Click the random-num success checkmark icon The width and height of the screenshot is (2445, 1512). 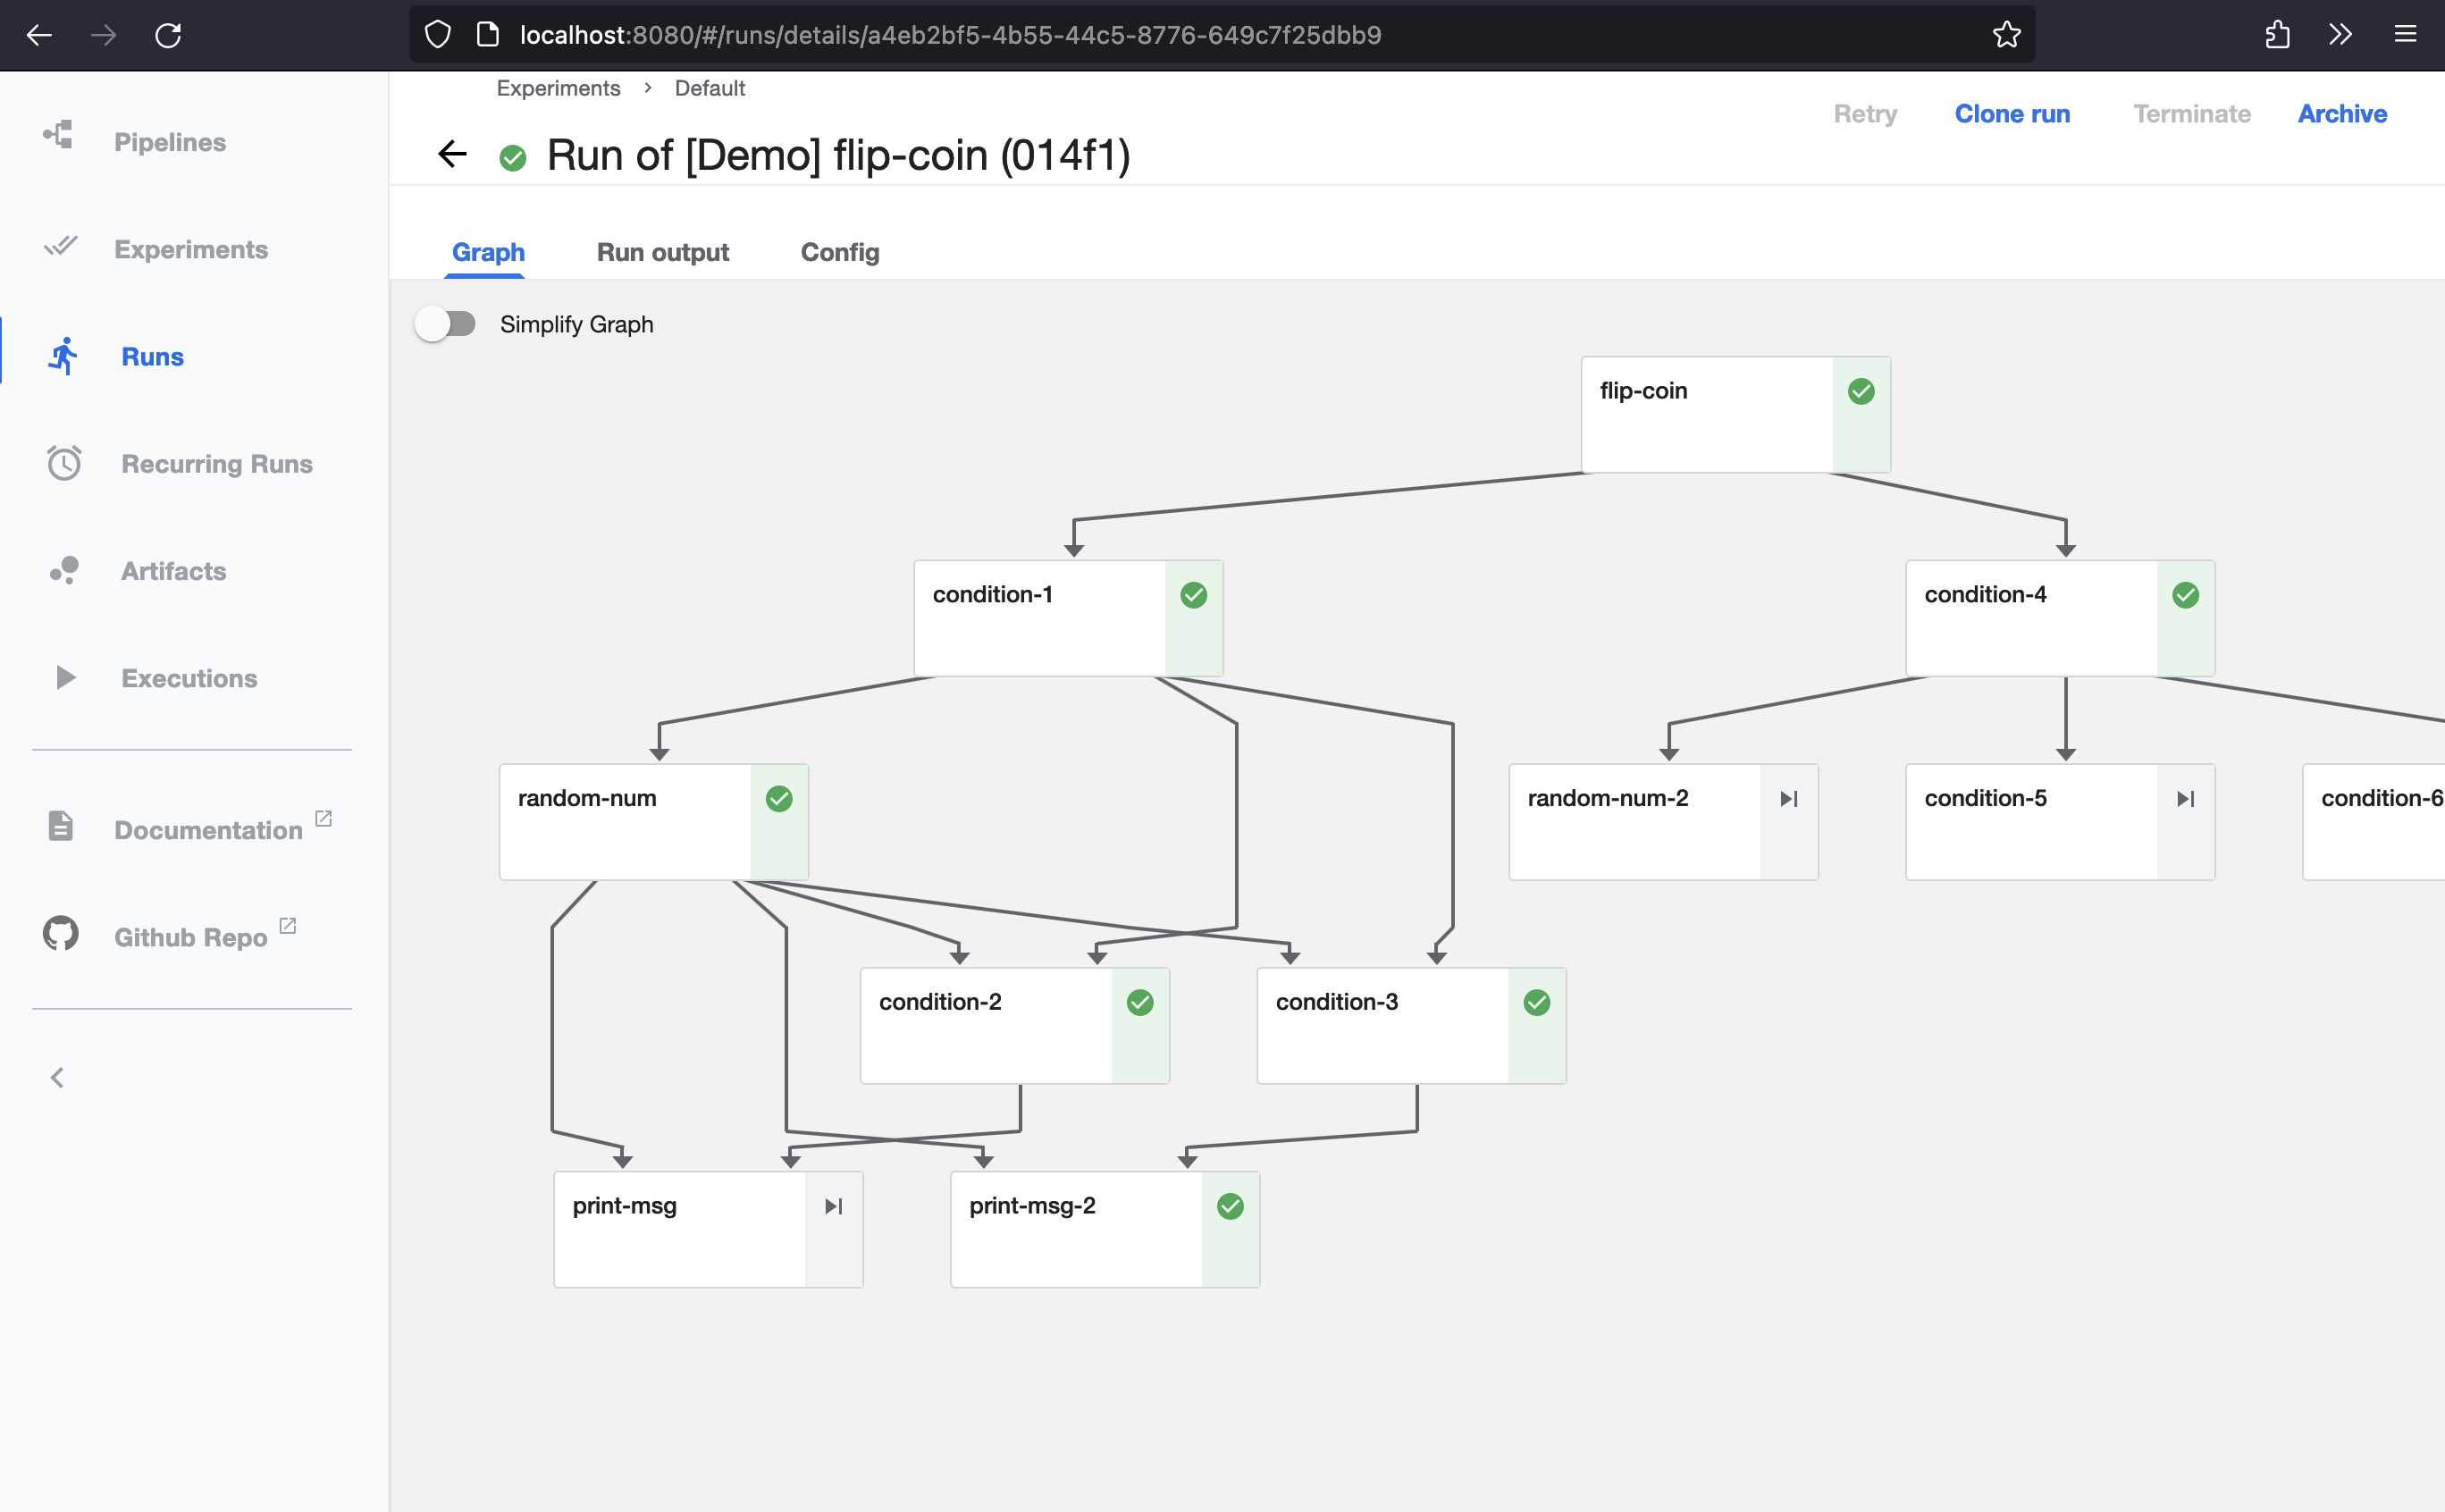(779, 798)
